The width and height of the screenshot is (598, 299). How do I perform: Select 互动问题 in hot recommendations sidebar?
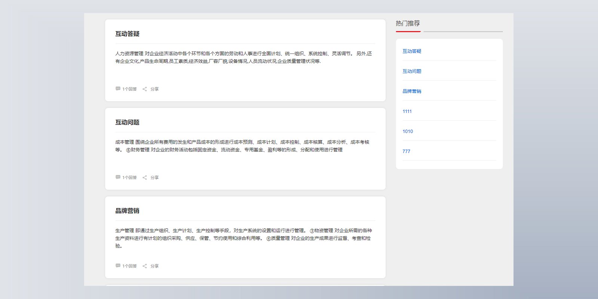(412, 71)
